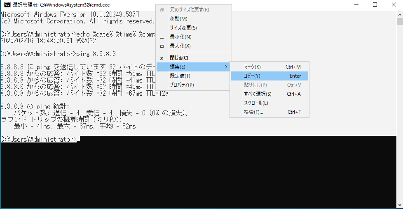Viewport: 403px width, 209px height.
Task: Minimize the window using the title bar button
Action: coord(356,5)
